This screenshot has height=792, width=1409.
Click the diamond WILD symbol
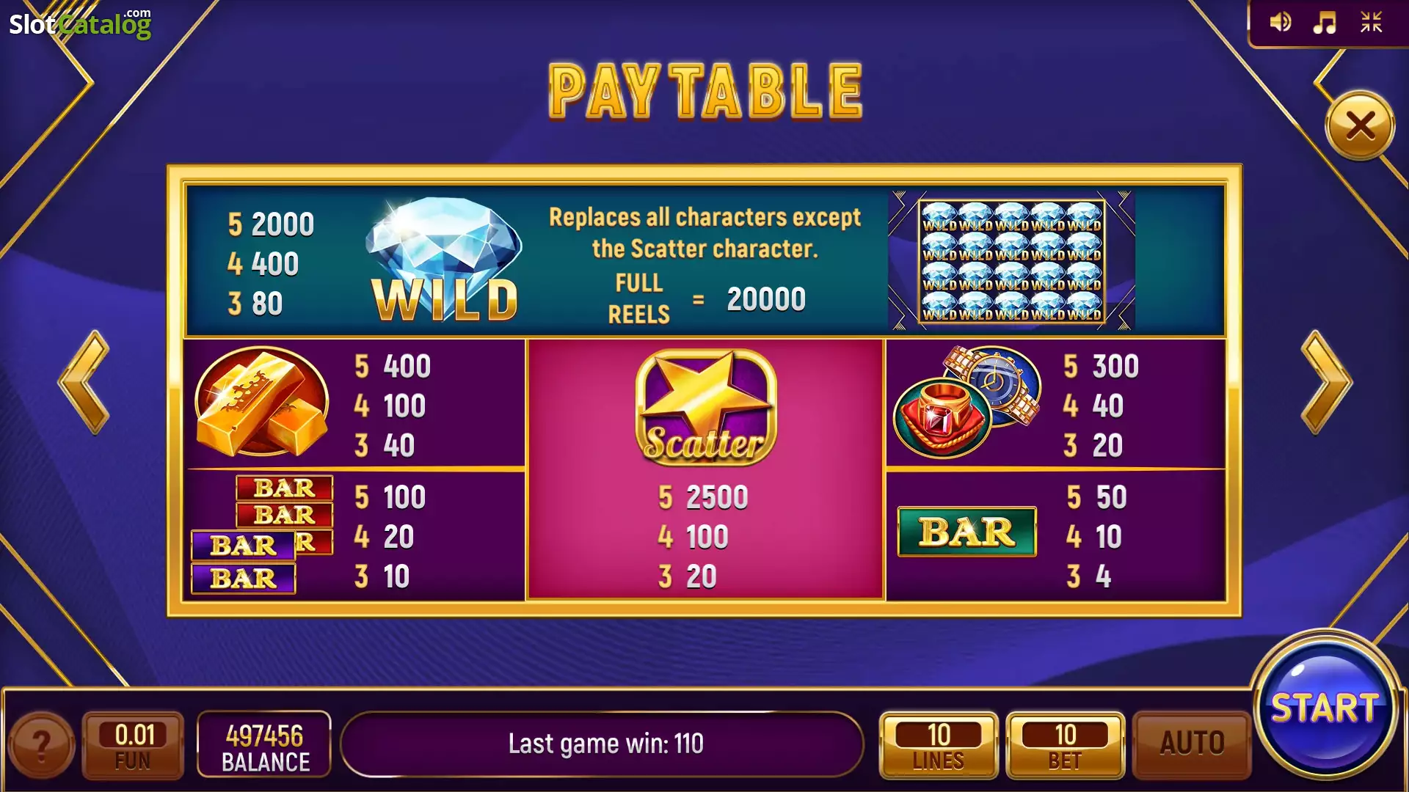[x=445, y=260]
